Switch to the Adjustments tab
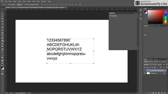This screenshot has height=94, width=168. [153, 26]
